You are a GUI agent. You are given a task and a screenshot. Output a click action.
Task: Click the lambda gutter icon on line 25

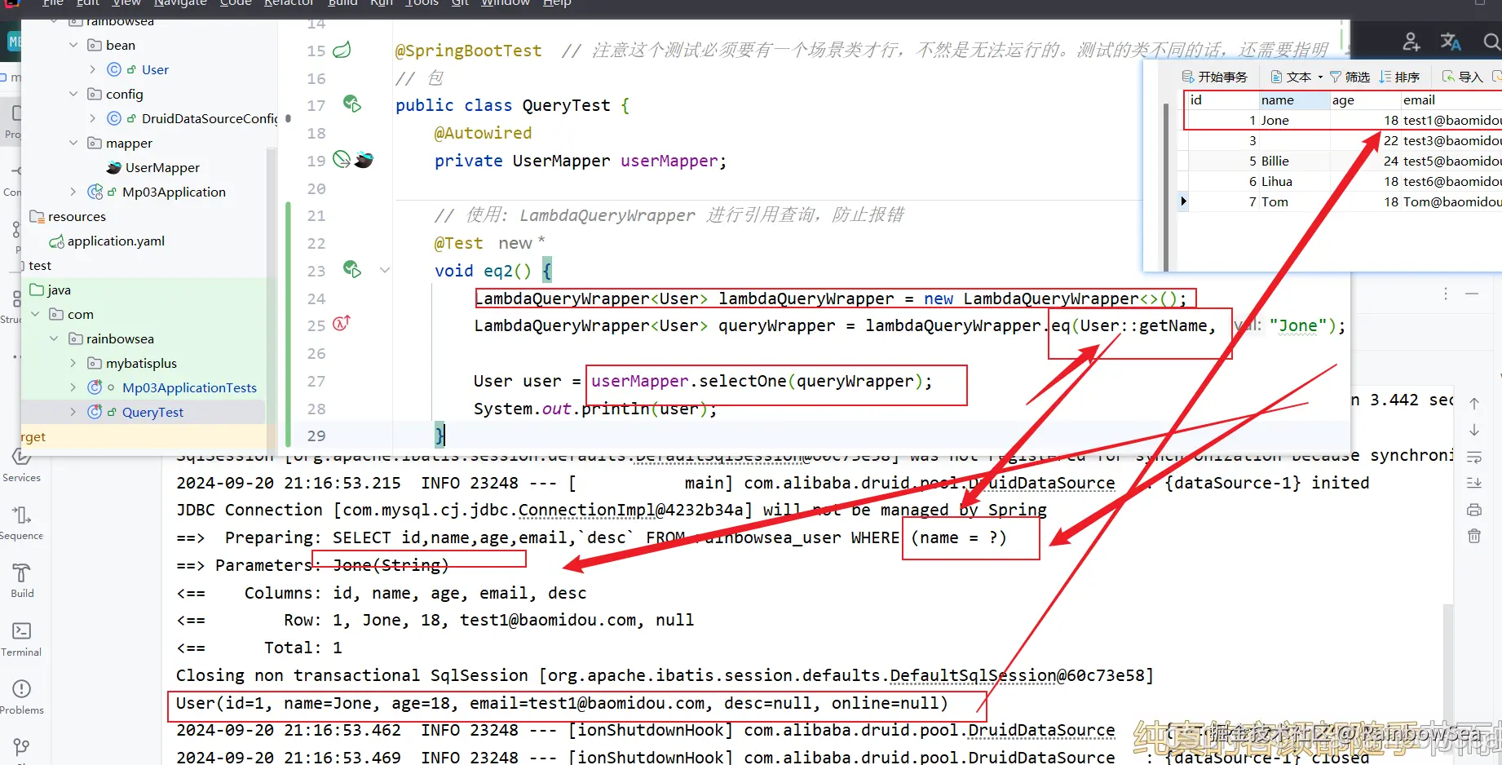342,324
